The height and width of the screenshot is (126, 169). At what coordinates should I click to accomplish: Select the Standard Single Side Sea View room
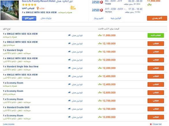point(156,68)
